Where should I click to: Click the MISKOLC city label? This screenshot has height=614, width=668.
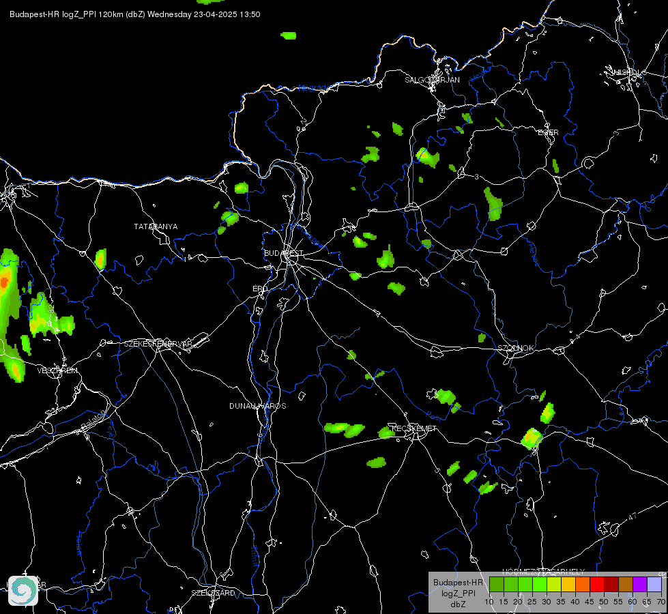click(628, 72)
